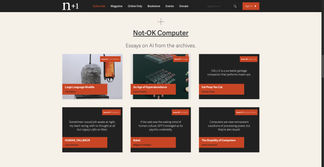Click the search magnifier icon
This screenshot has width=324, height=167.
(x=235, y=6)
